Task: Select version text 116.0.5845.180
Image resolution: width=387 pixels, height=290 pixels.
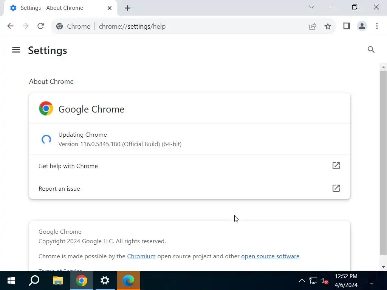Action: (100, 144)
